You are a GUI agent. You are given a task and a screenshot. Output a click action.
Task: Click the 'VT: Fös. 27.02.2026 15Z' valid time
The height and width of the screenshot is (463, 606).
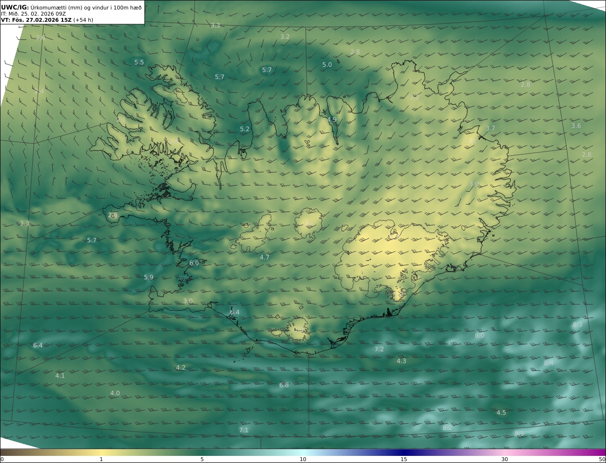36,20
